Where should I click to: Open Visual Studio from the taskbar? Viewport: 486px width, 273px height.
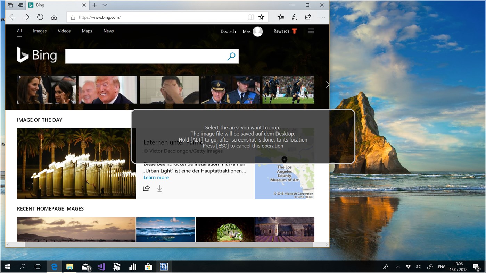pos(101,266)
